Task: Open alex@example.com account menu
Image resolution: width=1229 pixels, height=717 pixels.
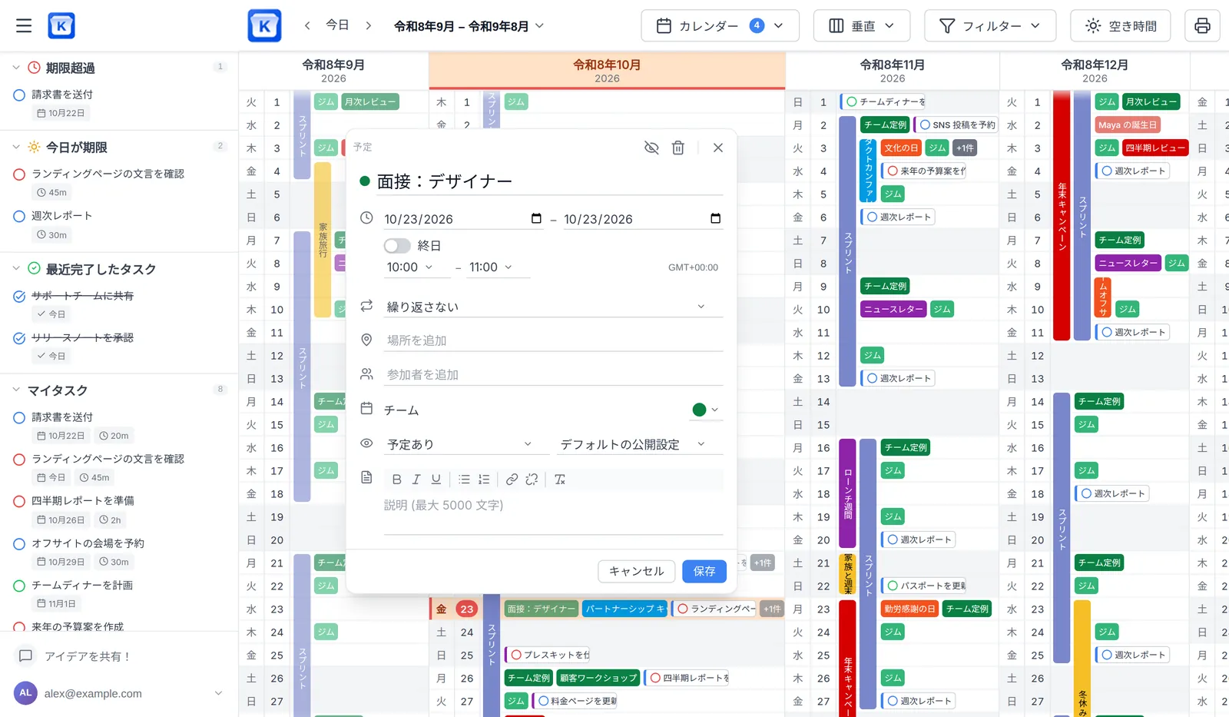Action: pos(119,693)
